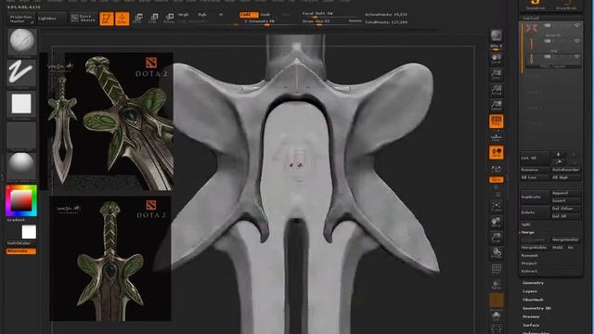Toggle the Transp transparency icon

pyautogui.click(x=497, y=285)
